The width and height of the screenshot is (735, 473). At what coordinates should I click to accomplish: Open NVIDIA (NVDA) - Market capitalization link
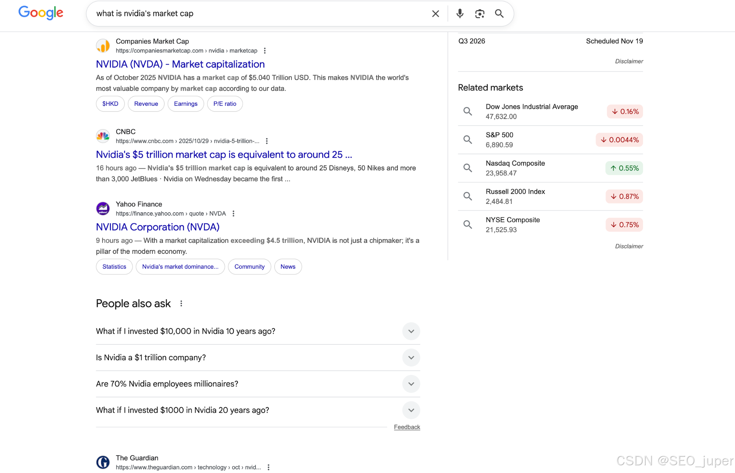[180, 64]
